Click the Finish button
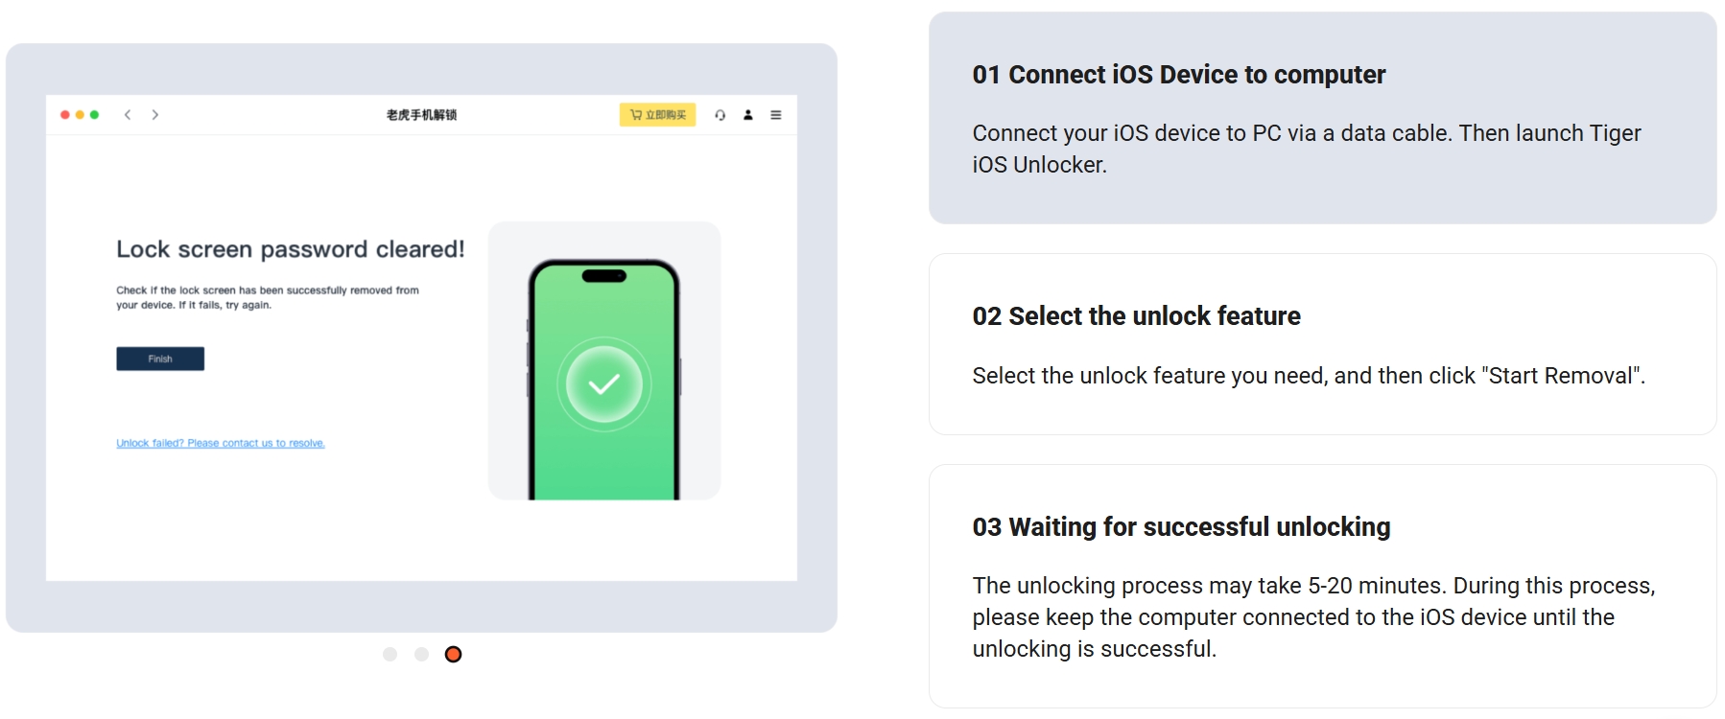1725x719 pixels. 160,359
